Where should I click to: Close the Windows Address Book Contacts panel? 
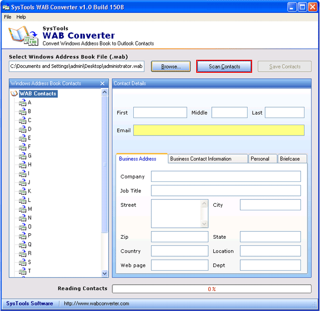tap(102, 83)
